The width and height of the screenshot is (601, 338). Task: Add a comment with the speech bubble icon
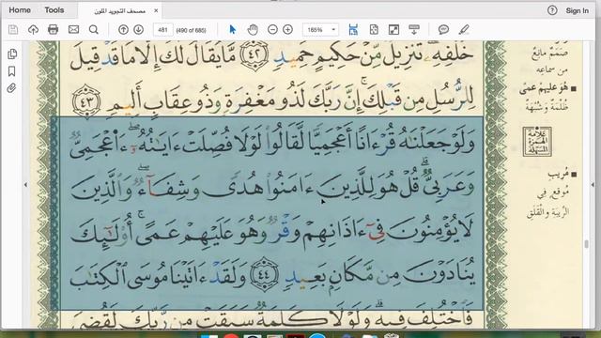pyautogui.click(x=443, y=29)
